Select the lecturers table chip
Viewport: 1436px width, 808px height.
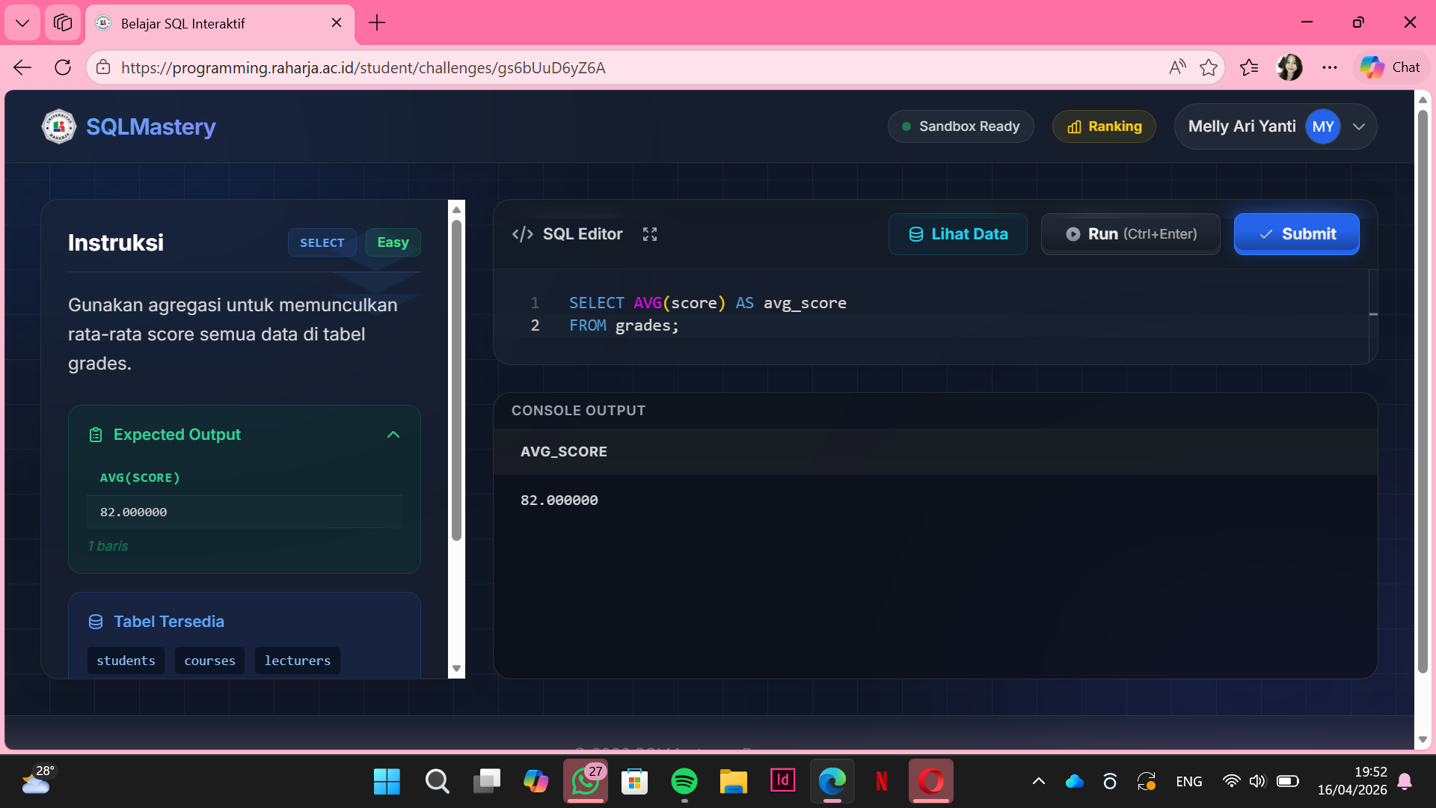[297, 661]
